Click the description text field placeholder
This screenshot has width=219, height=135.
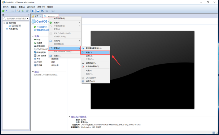(x=46, y=75)
